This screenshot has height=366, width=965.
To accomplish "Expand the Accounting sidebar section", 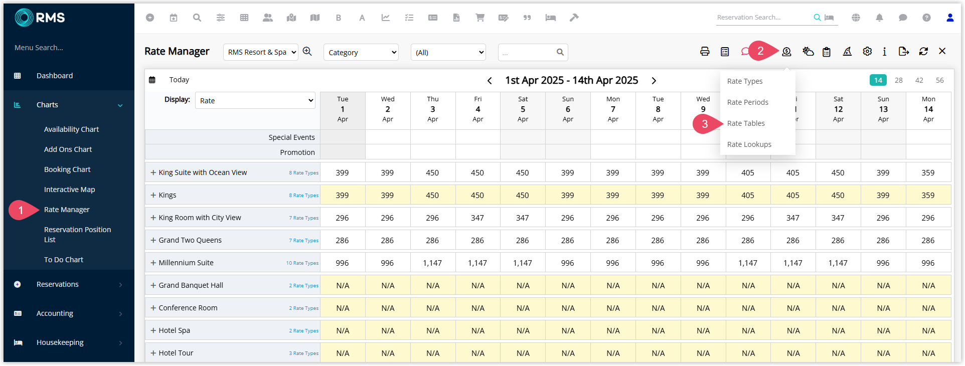I will coord(120,314).
